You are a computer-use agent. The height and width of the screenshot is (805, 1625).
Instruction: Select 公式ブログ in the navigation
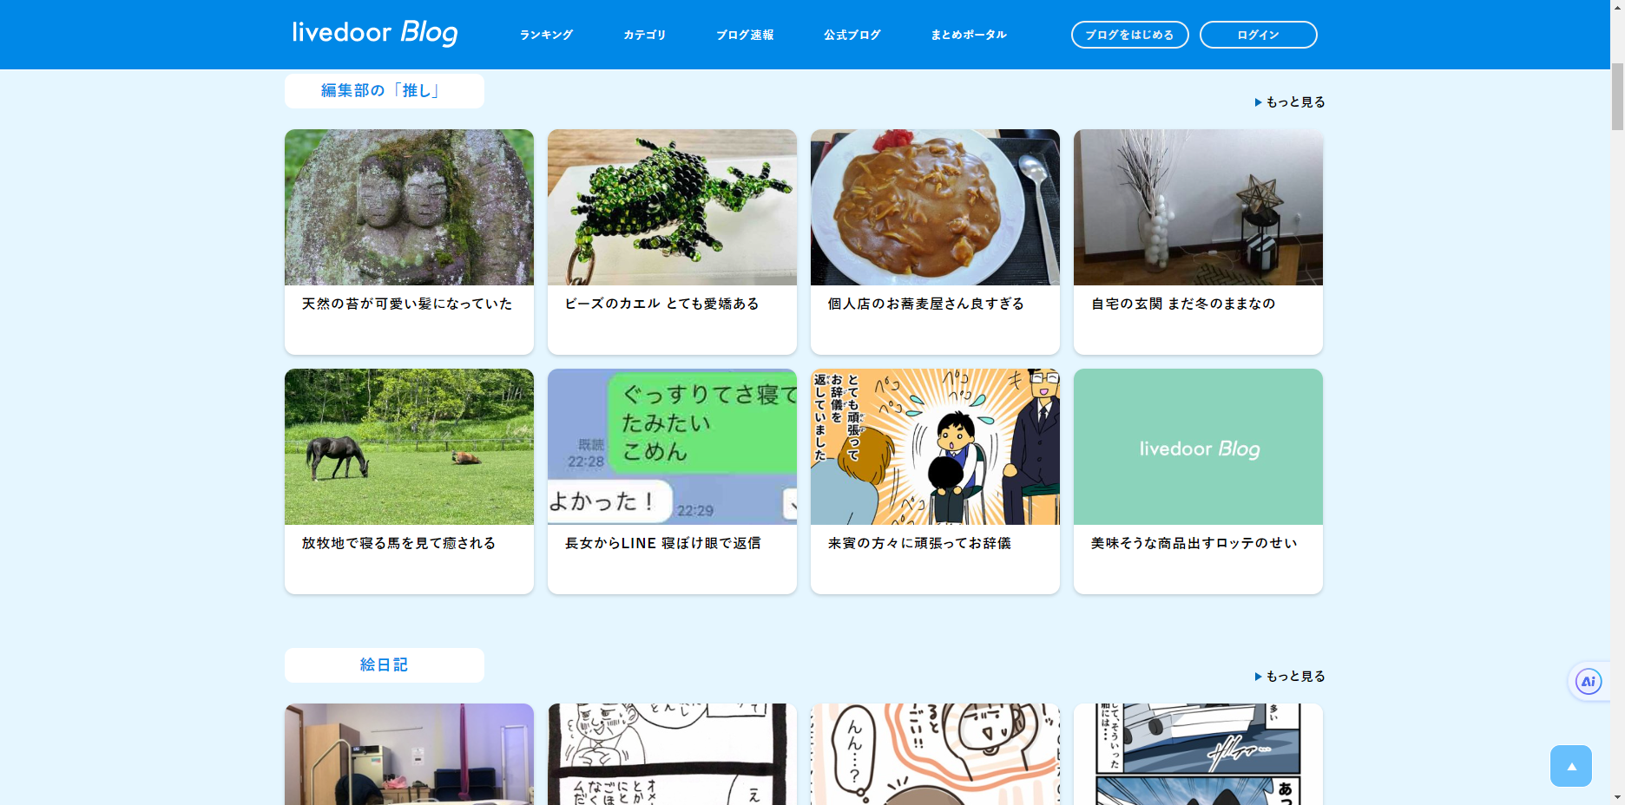pyautogui.click(x=852, y=35)
